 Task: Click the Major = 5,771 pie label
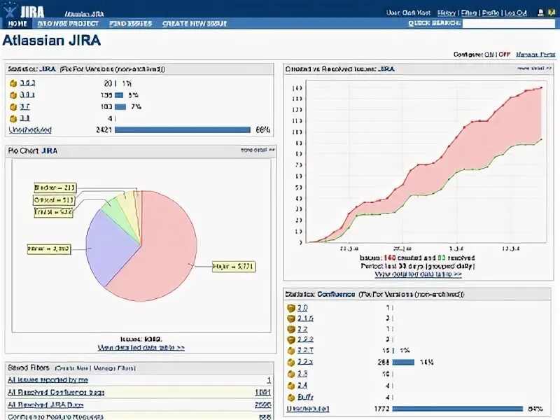(234, 267)
